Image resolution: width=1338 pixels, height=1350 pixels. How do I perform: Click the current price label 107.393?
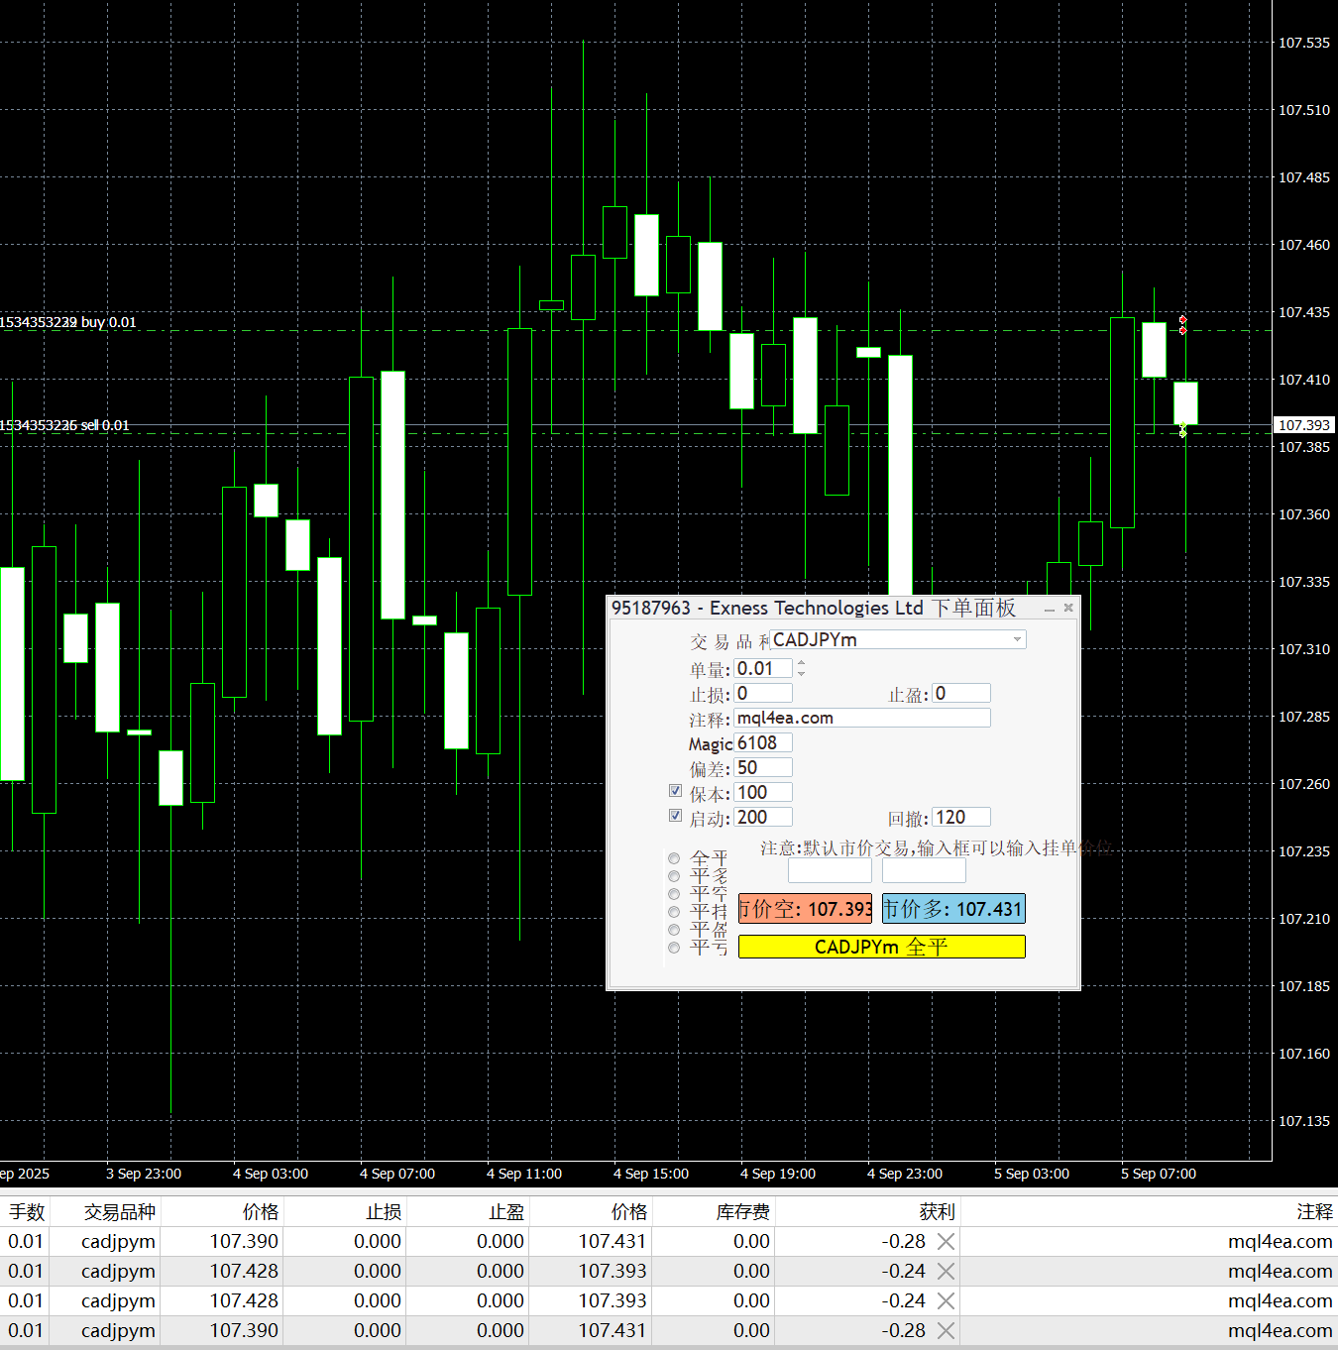[x=1303, y=425]
